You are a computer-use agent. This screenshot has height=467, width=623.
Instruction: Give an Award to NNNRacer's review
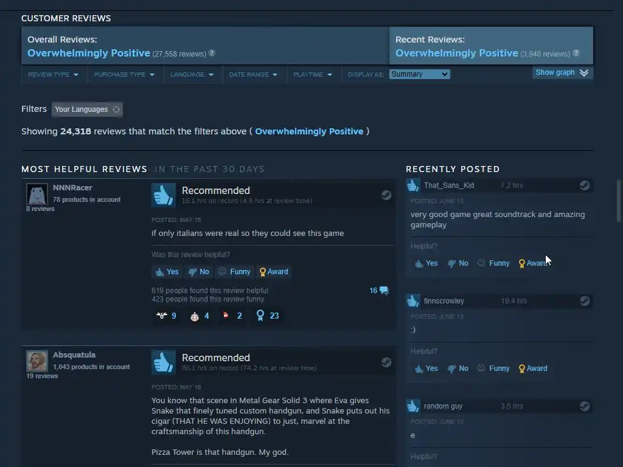274,272
